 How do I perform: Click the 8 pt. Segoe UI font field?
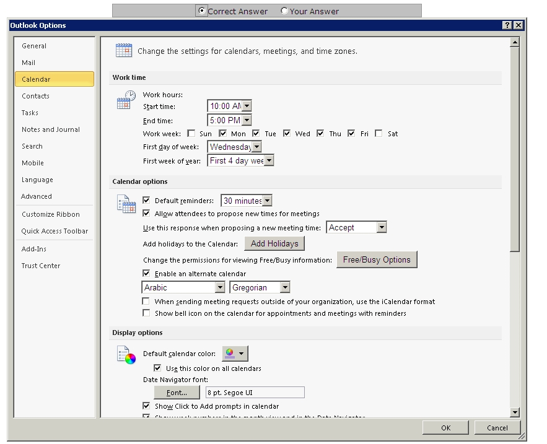click(255, 393)
